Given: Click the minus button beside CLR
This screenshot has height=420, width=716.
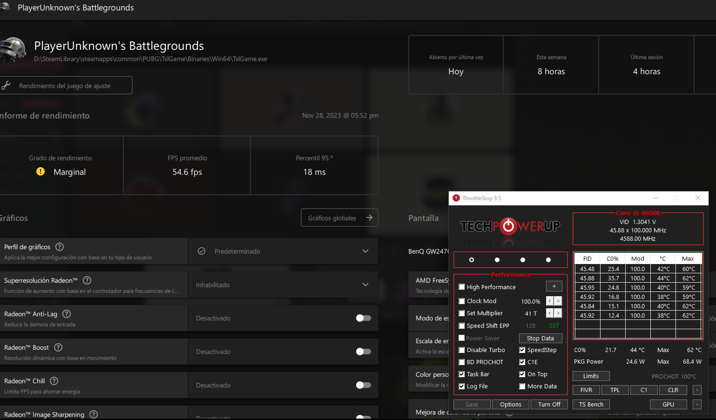Looking at the screenshot, I should point(697,390).
